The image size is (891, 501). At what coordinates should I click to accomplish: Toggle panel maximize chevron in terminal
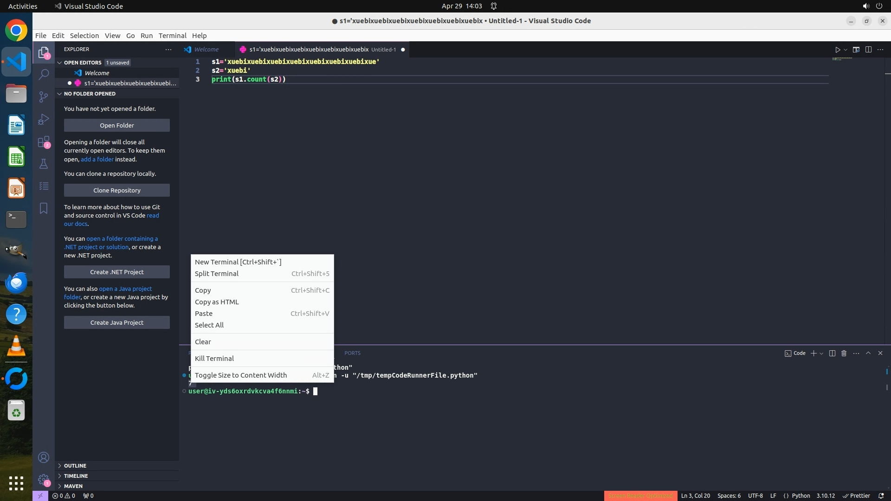pyautogui.click(x=868, y=353)
